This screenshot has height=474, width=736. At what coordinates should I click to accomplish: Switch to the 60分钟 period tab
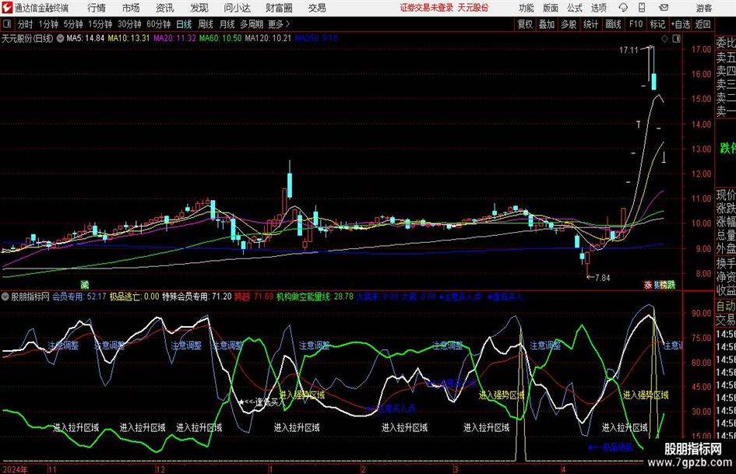point(159,24)
